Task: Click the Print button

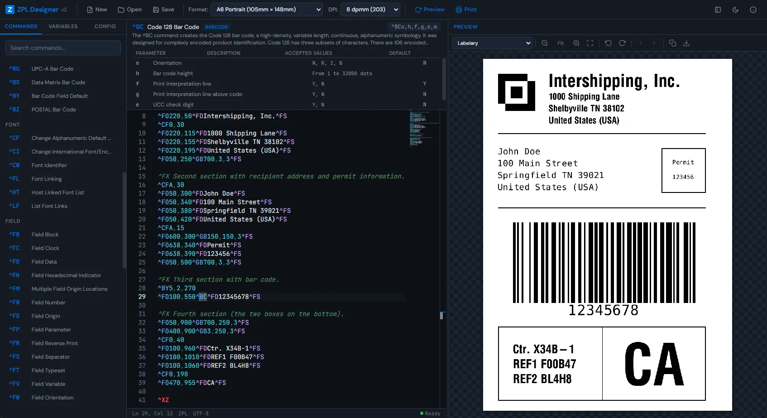Action: click(466, 10)
